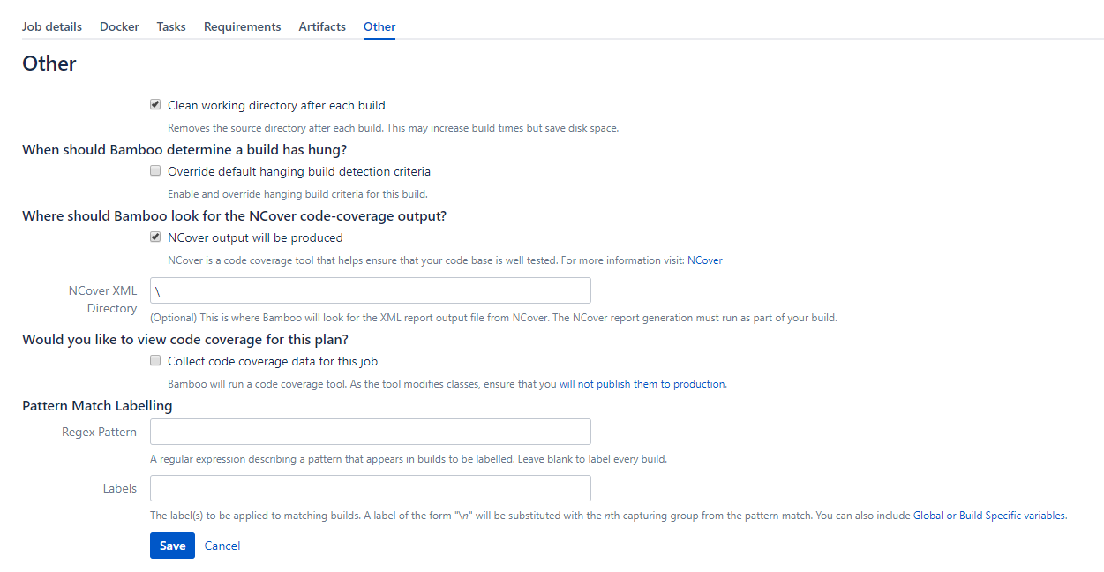Image resolution: width=1104 pixels, height=572 pixels.
Task: Click the 'NCover XML Directory' field label text
Action: click(102, 299)
